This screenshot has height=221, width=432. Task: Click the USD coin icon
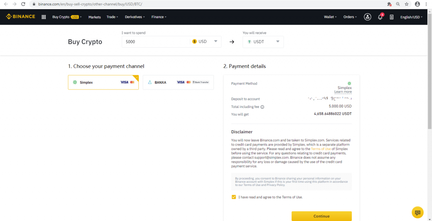pos(194,42)
